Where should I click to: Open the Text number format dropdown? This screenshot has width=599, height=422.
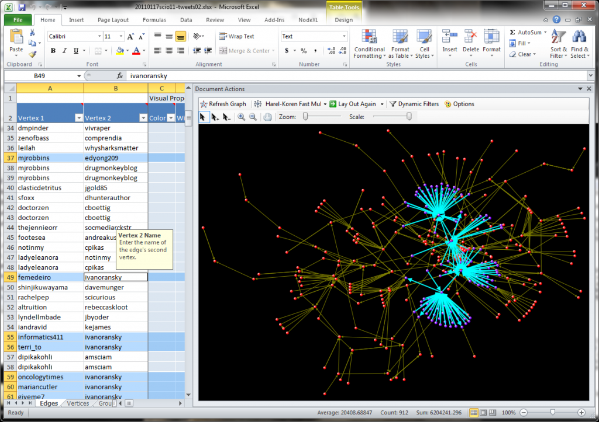point(344,37)
